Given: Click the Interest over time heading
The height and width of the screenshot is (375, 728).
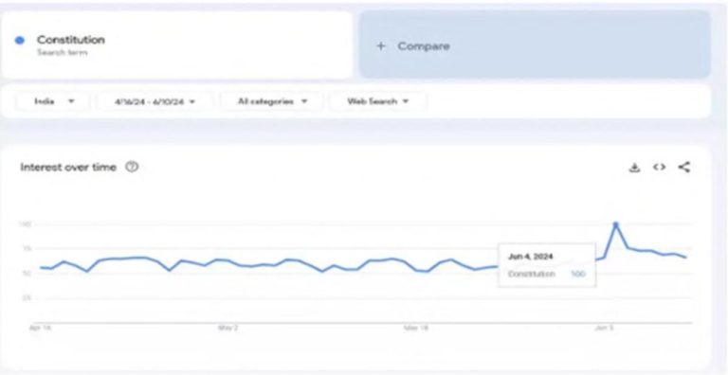Looking at the screenshot, I should pos(68,167).
